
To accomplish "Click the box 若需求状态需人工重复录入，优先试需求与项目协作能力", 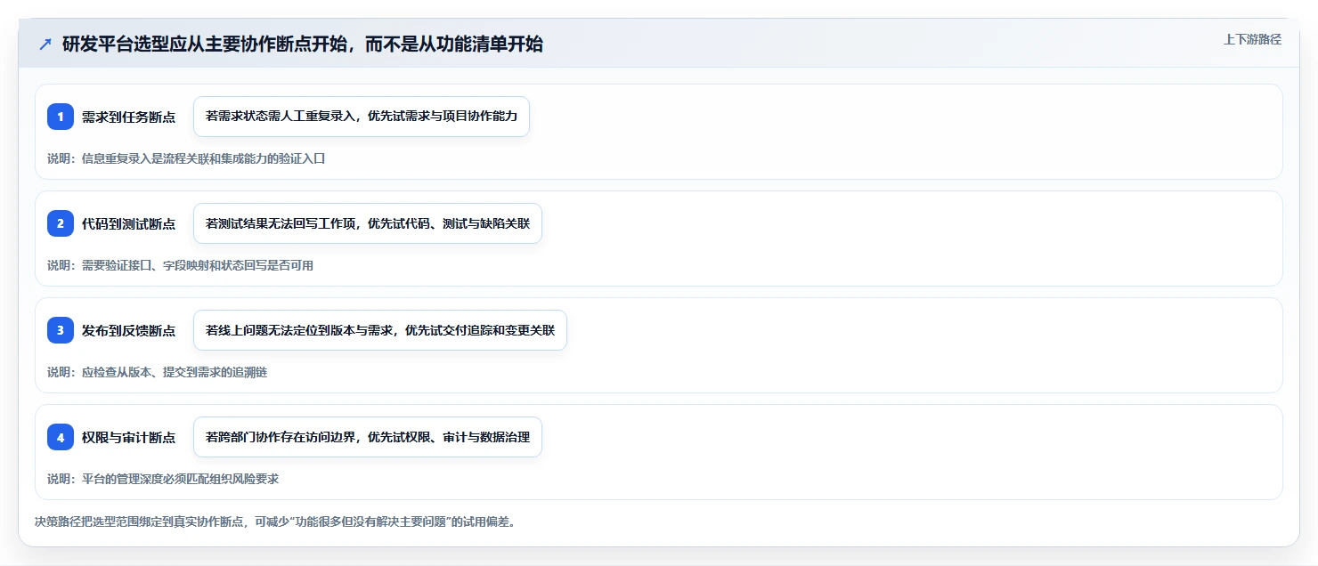I will 362,117.
